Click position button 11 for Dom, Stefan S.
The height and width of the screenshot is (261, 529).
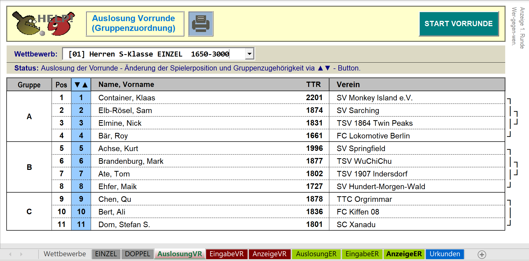pos(81,225)
